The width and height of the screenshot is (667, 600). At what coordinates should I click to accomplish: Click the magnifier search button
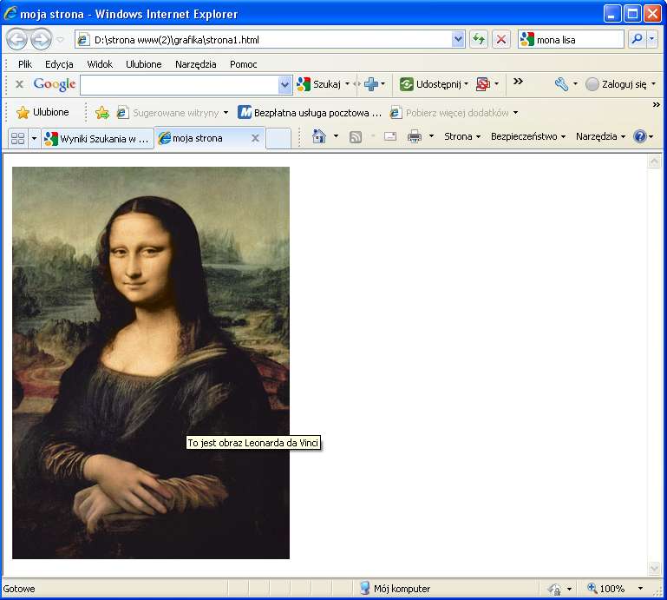tap(637, 40)
